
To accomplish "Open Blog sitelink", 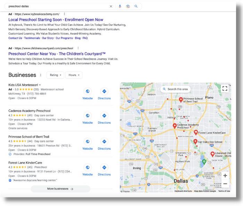I will coord(78,38).
